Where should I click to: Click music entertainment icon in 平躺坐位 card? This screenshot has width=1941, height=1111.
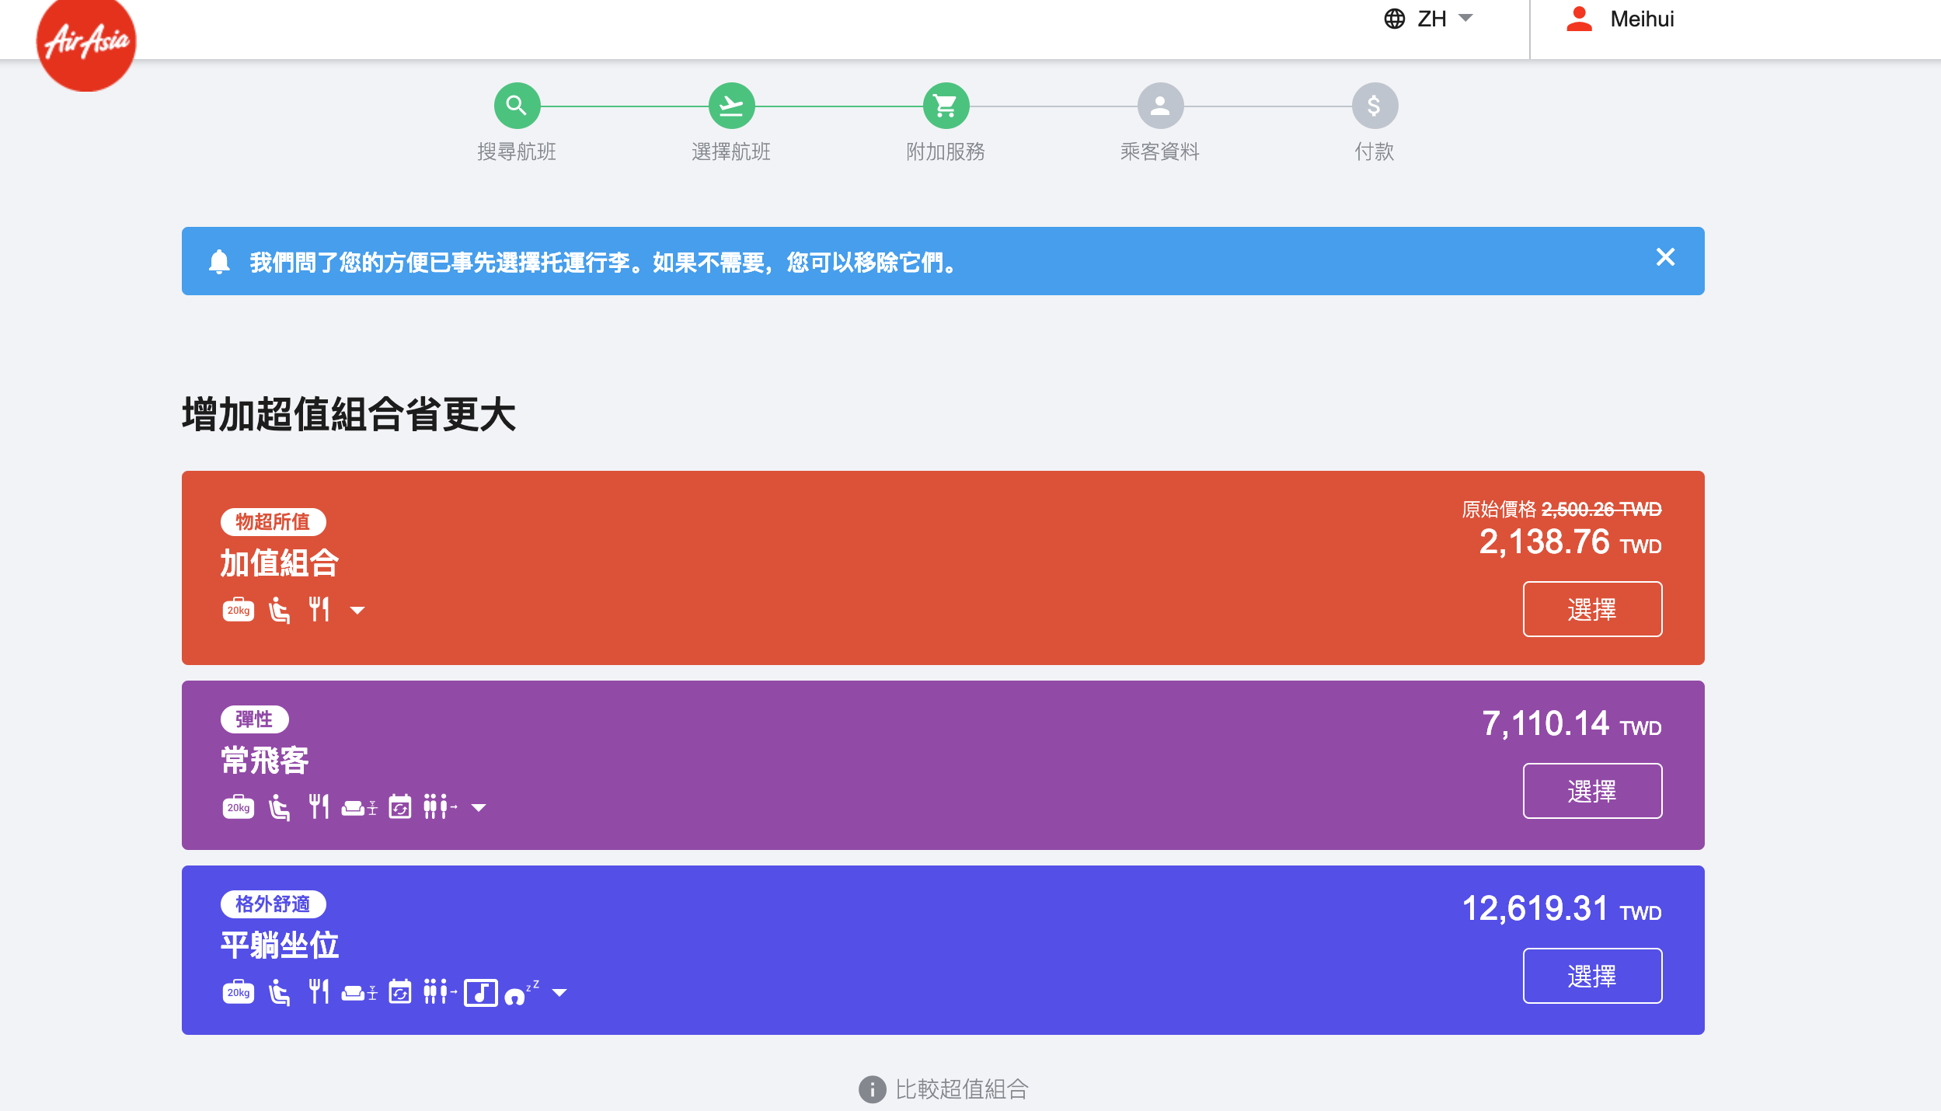point(481,992)
